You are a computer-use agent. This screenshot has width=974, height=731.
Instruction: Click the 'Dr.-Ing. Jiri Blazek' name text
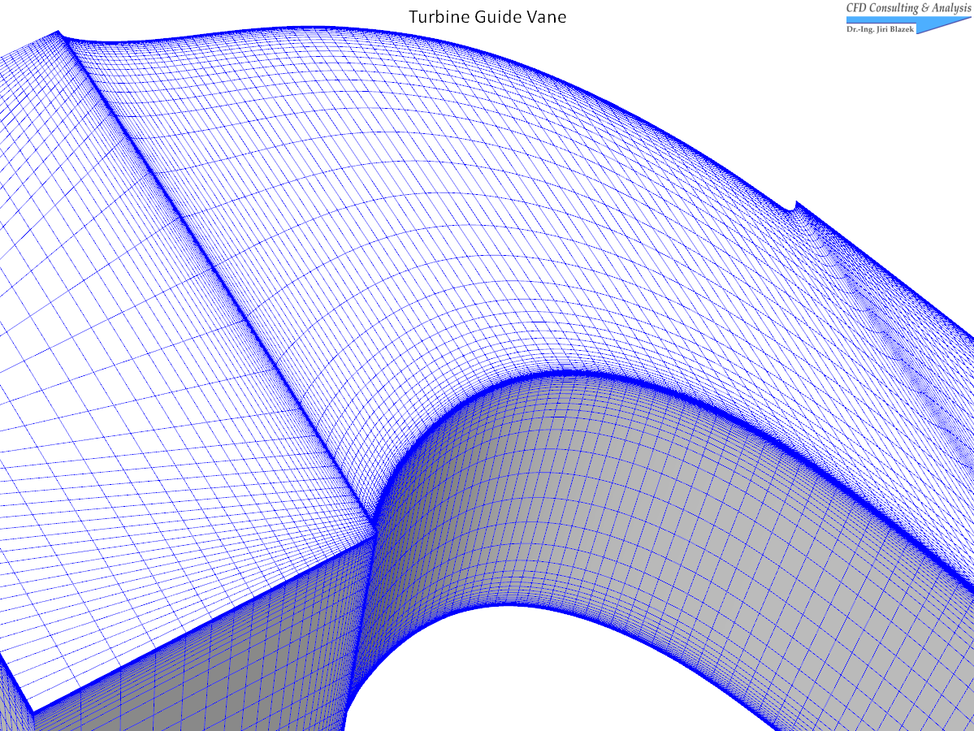pyautogui.click(x=881, y=29)
